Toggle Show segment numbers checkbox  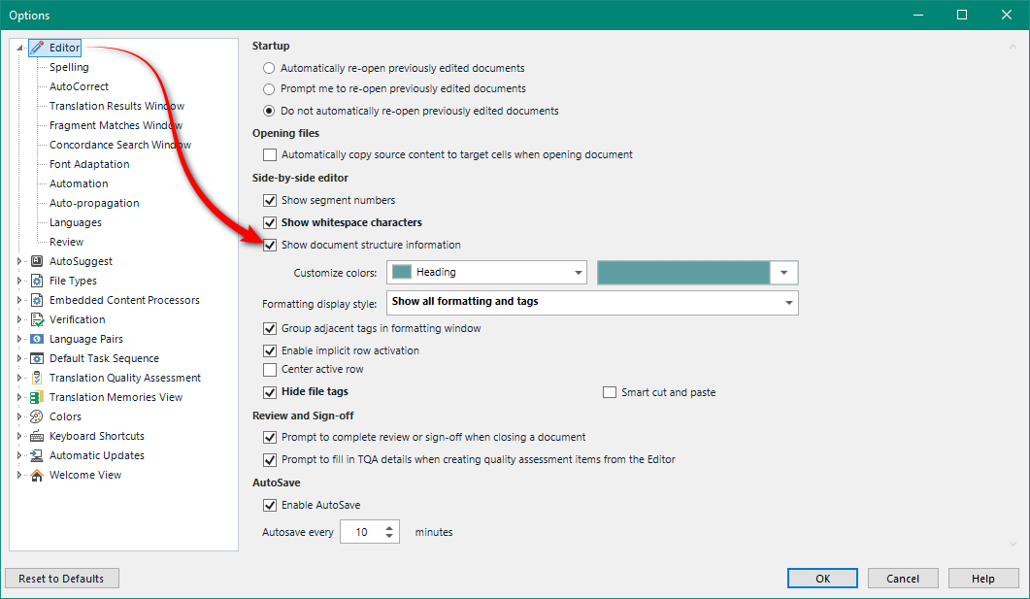(x=269, y=200)
